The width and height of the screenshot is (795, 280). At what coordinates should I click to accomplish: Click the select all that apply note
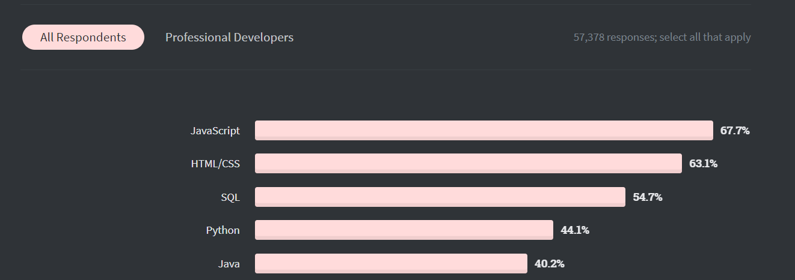pyautogui.click(x=705, y=37)
